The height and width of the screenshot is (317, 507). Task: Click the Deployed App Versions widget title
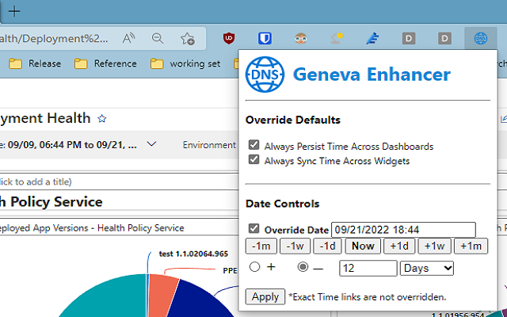[92, 228]
